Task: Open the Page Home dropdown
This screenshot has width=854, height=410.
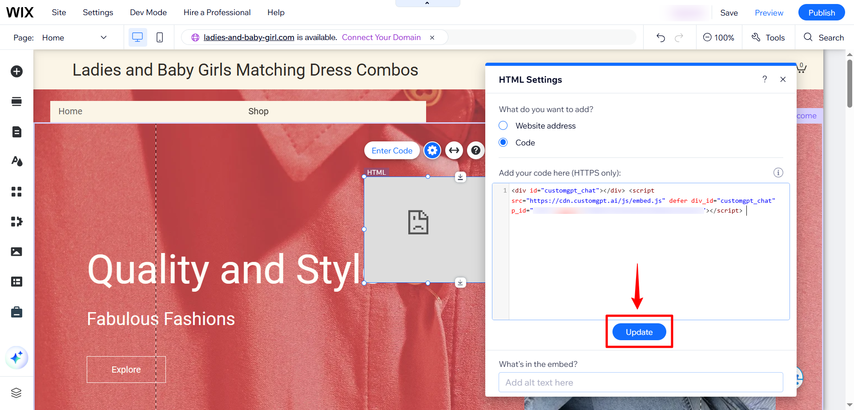Action: coord(74,37)
